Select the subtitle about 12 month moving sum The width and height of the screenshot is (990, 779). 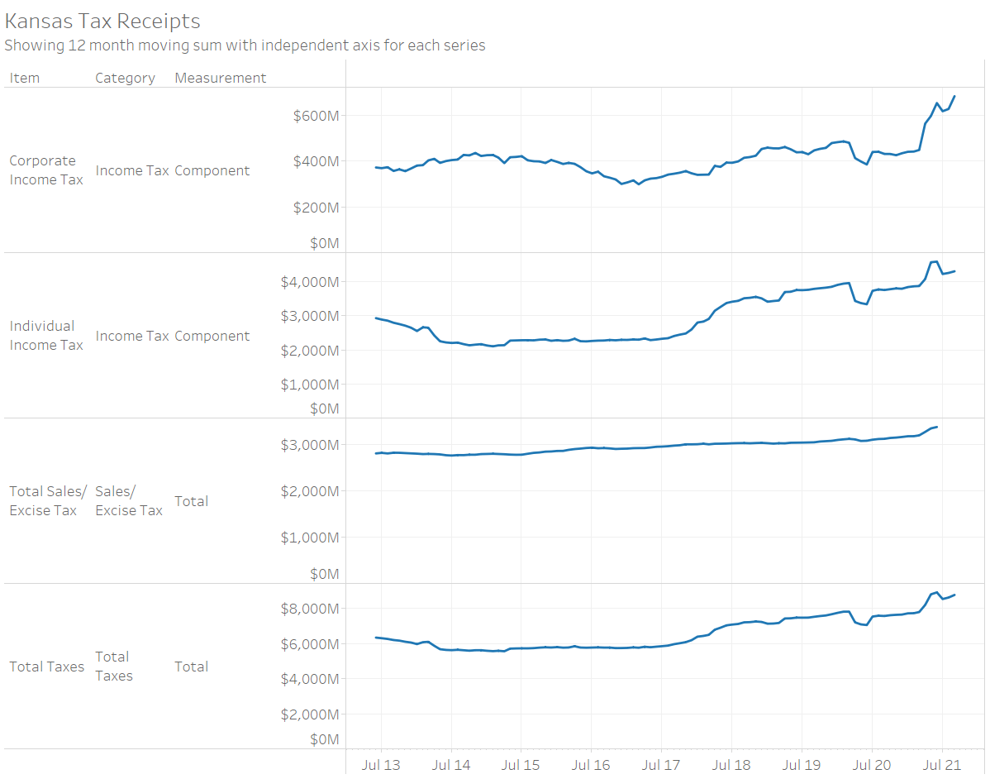pyautogui.click(x=245, y=45)
